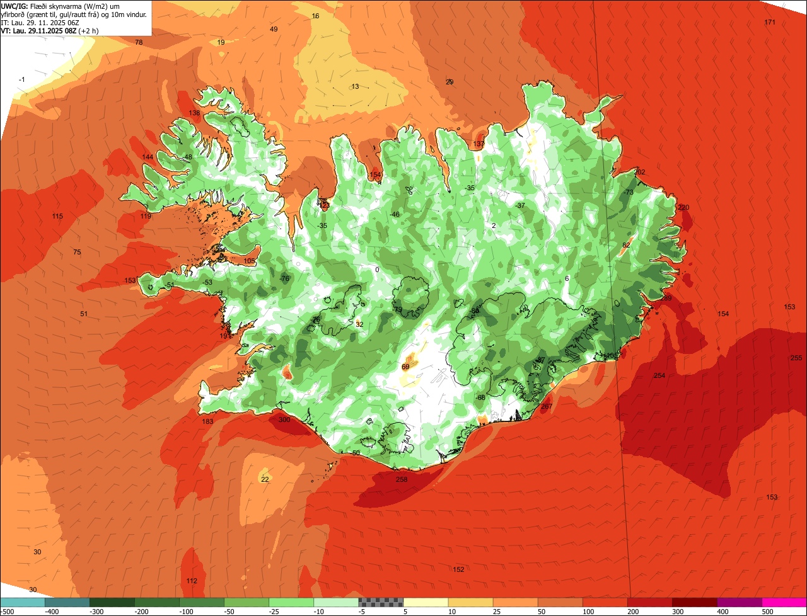Click the title text 'UWC/IG: Flæði skynvarma (W/m2) um'
The width and height of the screenshot is (807, 616).
click(x=61, y=6)
